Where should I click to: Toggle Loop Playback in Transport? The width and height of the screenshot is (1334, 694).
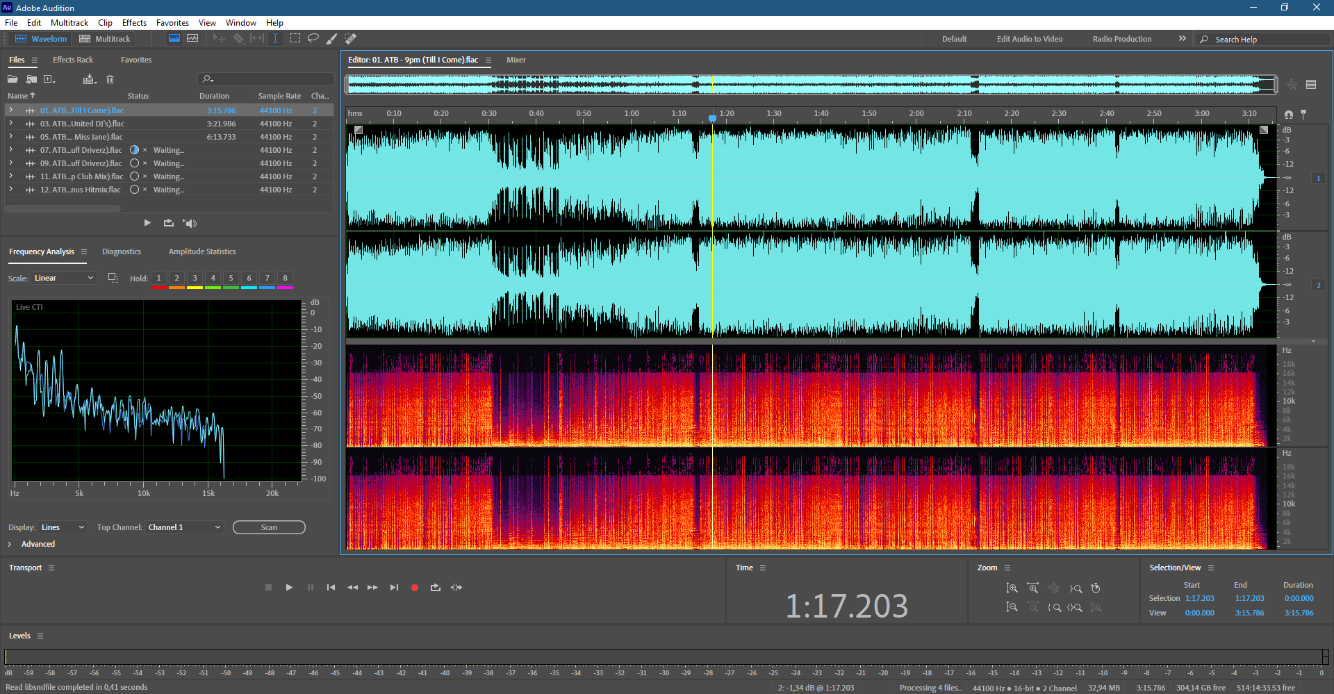pos(436,588)
